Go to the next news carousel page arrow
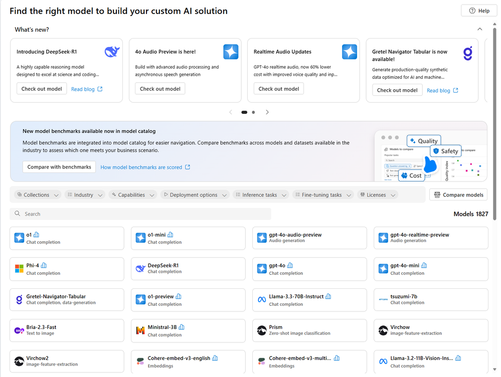Viewport: 501px width, 377px height. click(267, 112)
